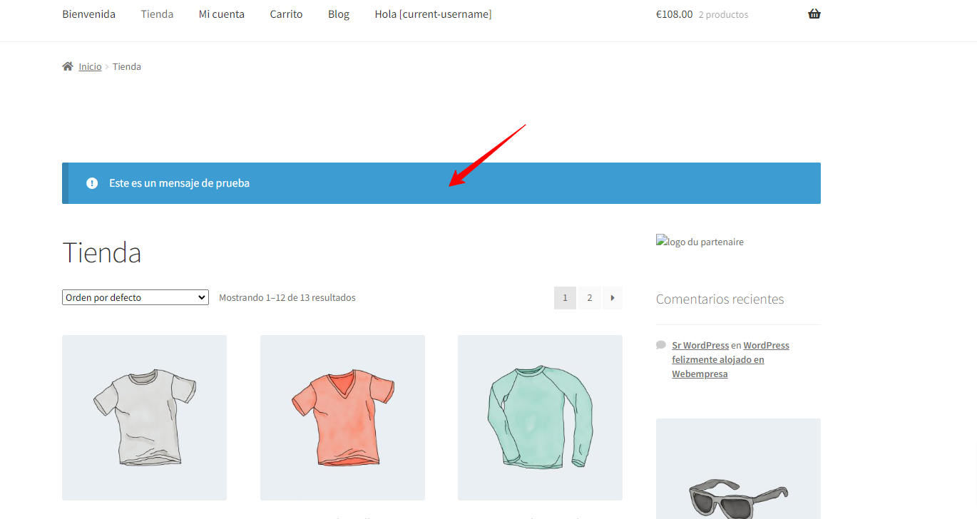Select page 1 in pagination
977x519 pixels.
[x=565, y=298]
